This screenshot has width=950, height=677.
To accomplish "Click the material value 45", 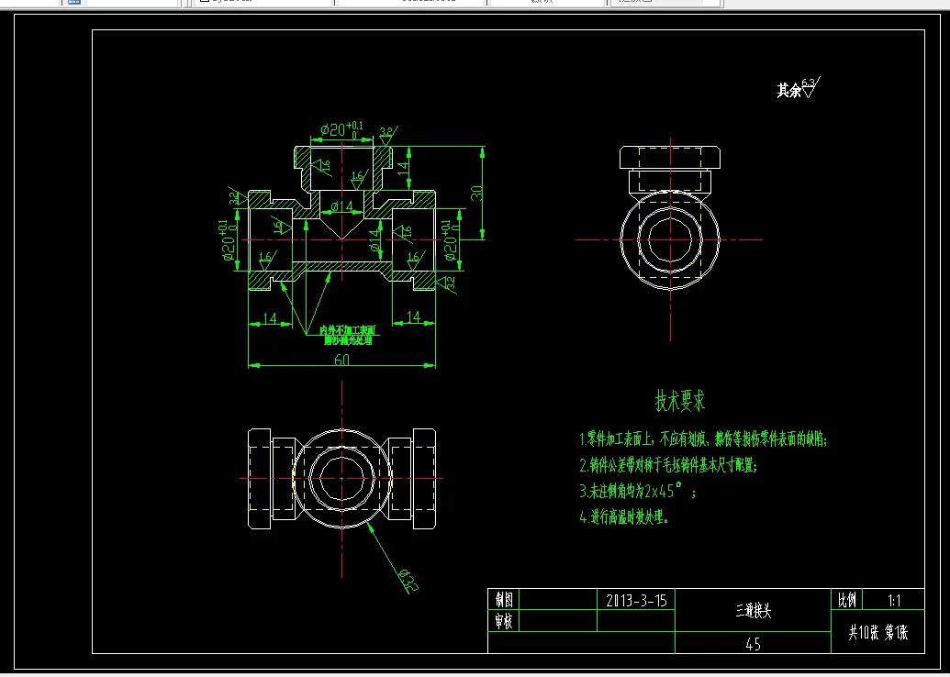I will click(753, 644).
